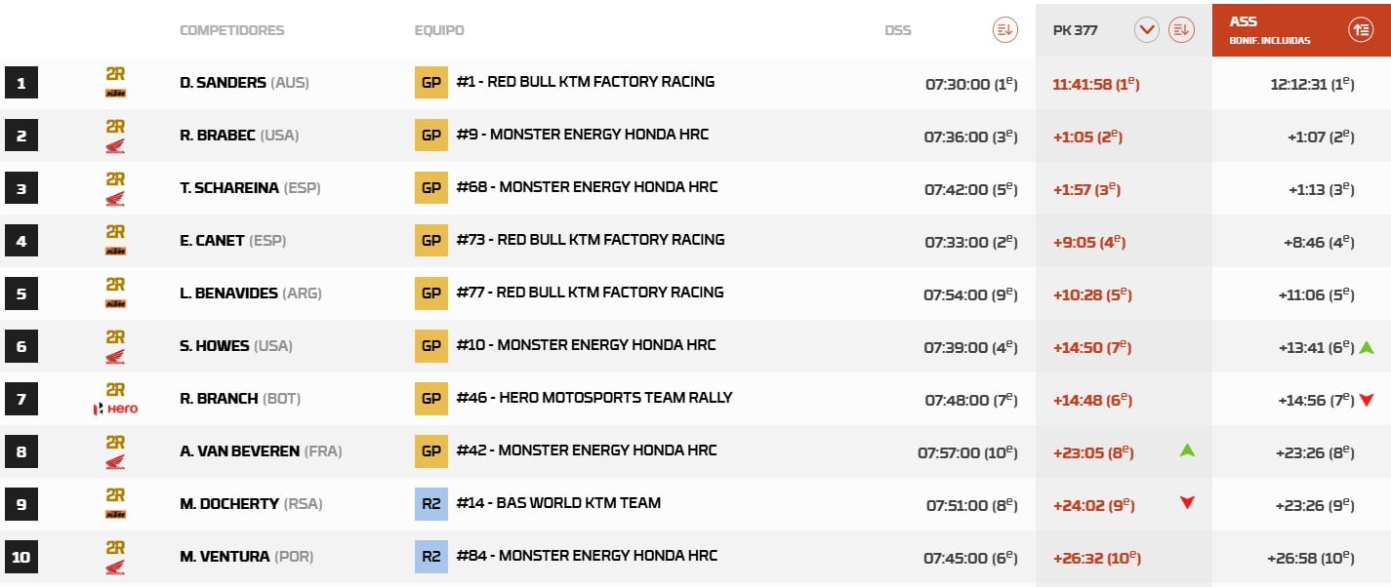Click the KTM logo beside D. Sanders
The height and width of the screenshot is (587, 1391).
115,94
